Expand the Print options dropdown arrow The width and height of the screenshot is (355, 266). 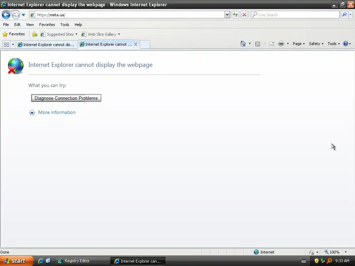point(288,44)
